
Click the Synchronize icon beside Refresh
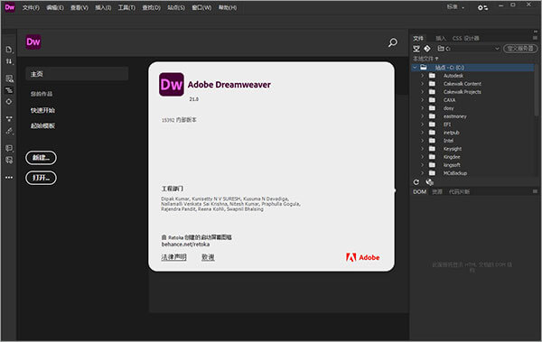point(430,182)
